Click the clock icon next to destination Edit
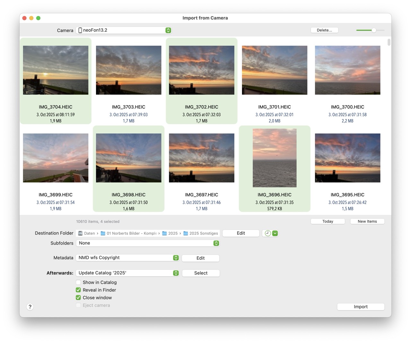This screenshot has width=411, height=343. [x=267, y=233]
